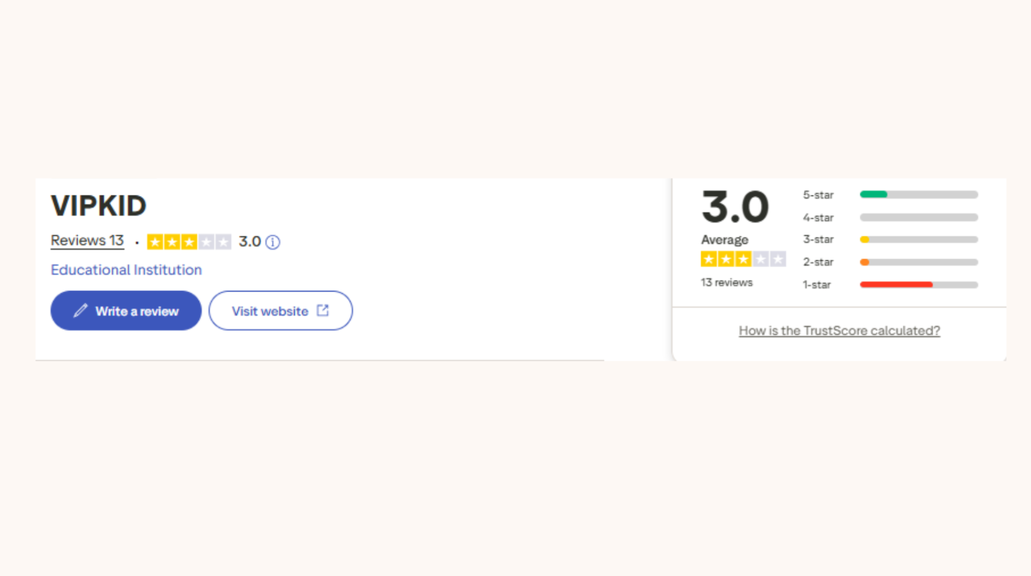Open How is the TrustScore calculated link
1031x576 pixels.
(839, 330)
